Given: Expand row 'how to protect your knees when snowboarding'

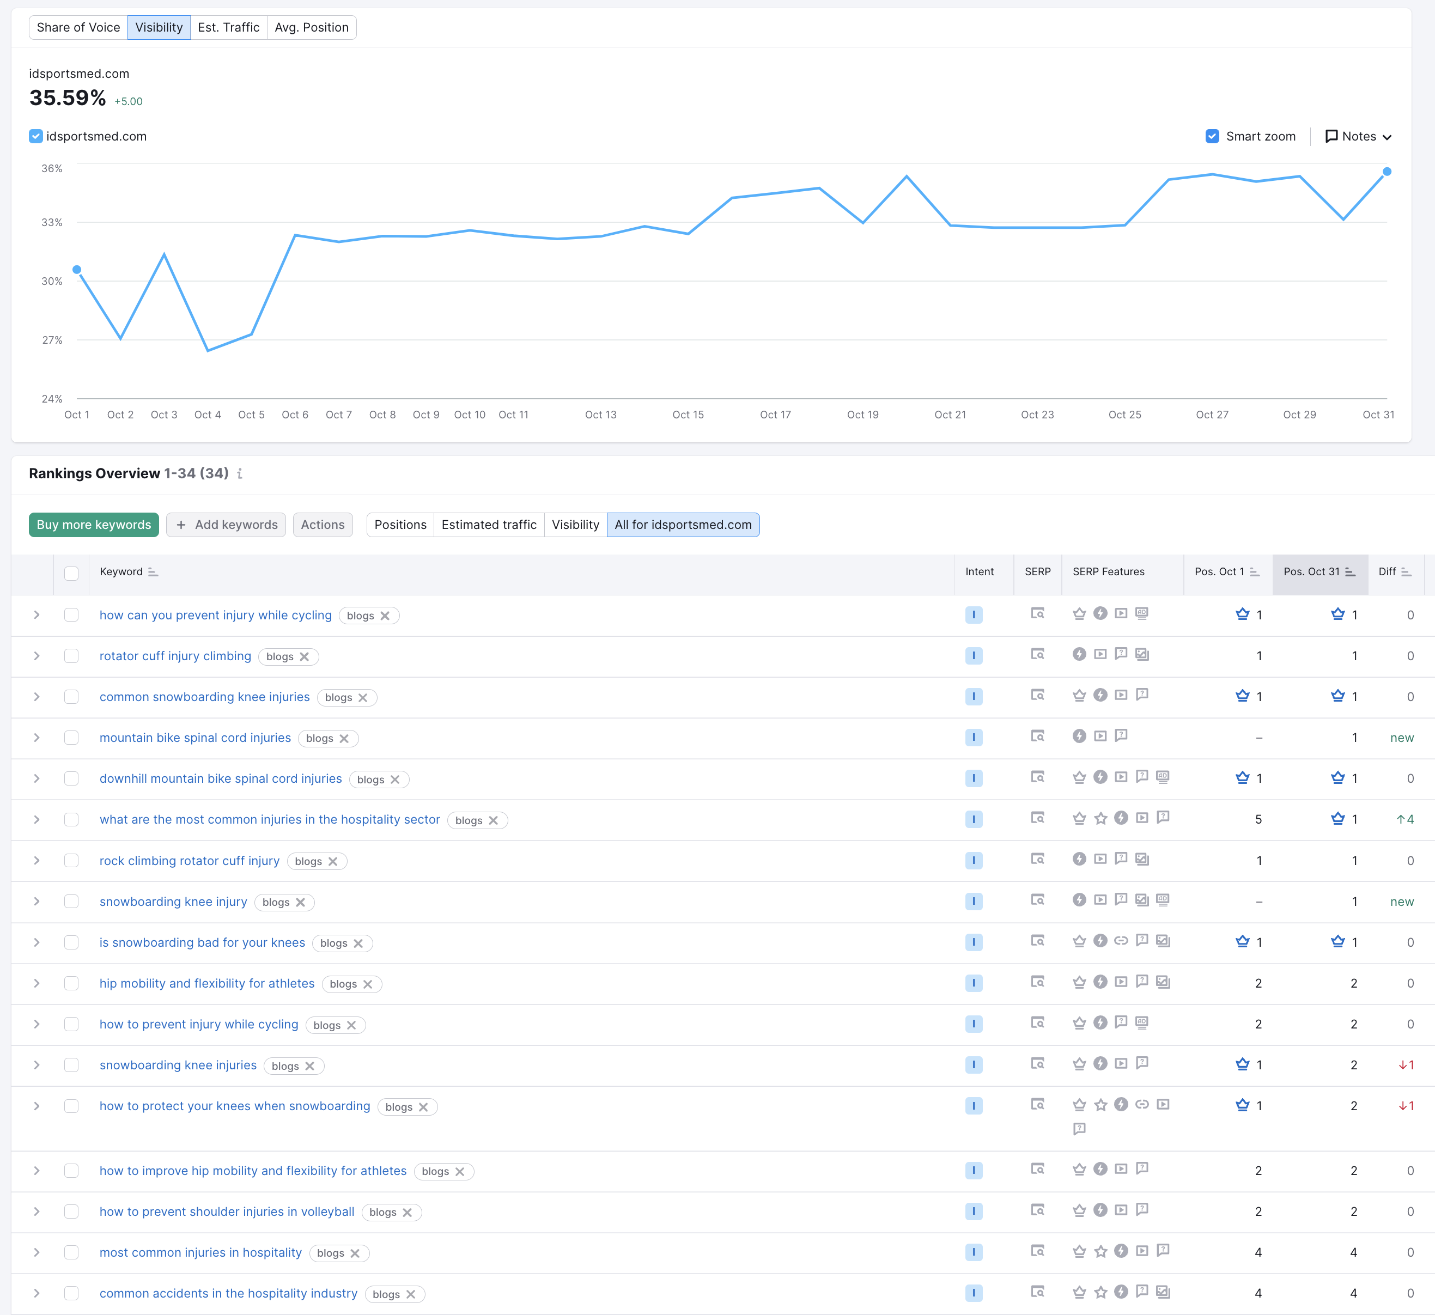Looking at the screenshot, I should pyautogui.click(x=37, y=1106).
